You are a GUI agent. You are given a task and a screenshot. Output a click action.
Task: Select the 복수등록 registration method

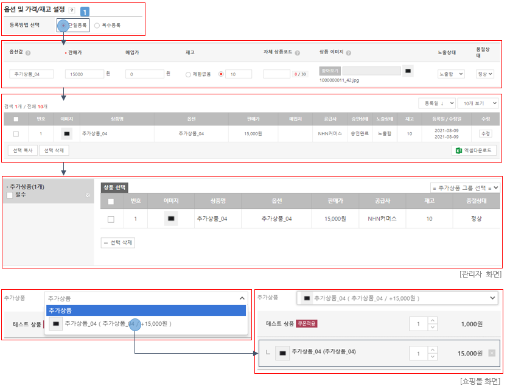[x=97, y=26]
